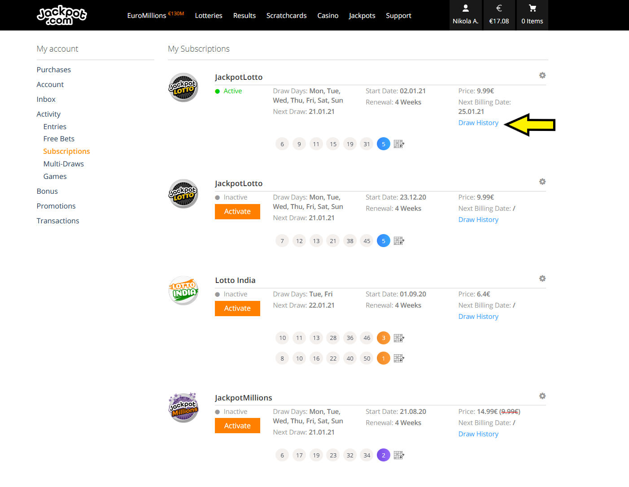This screenshot has height=487, width=629.
Task: Click the green Active status of JackpotLotto
Action: [228, 91]
